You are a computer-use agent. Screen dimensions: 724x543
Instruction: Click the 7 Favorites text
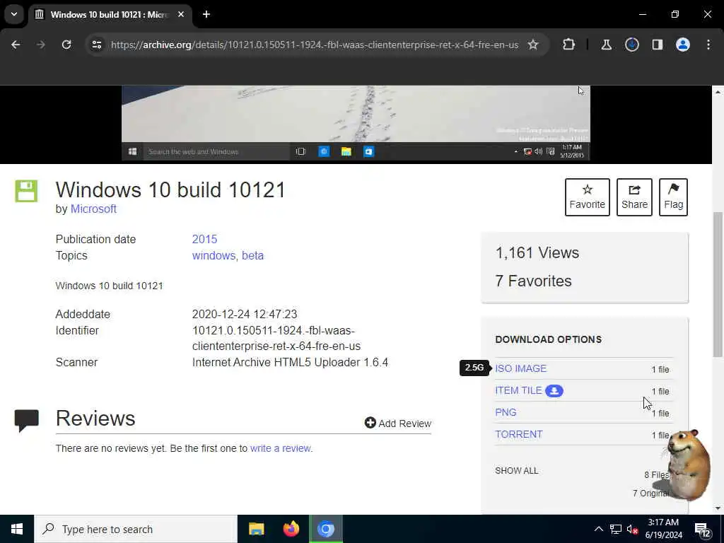click(533, 281)
